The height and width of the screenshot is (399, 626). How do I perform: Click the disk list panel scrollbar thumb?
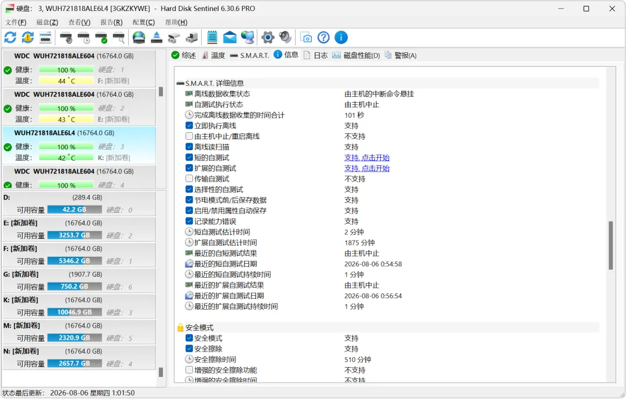click(x=161, y=92)
